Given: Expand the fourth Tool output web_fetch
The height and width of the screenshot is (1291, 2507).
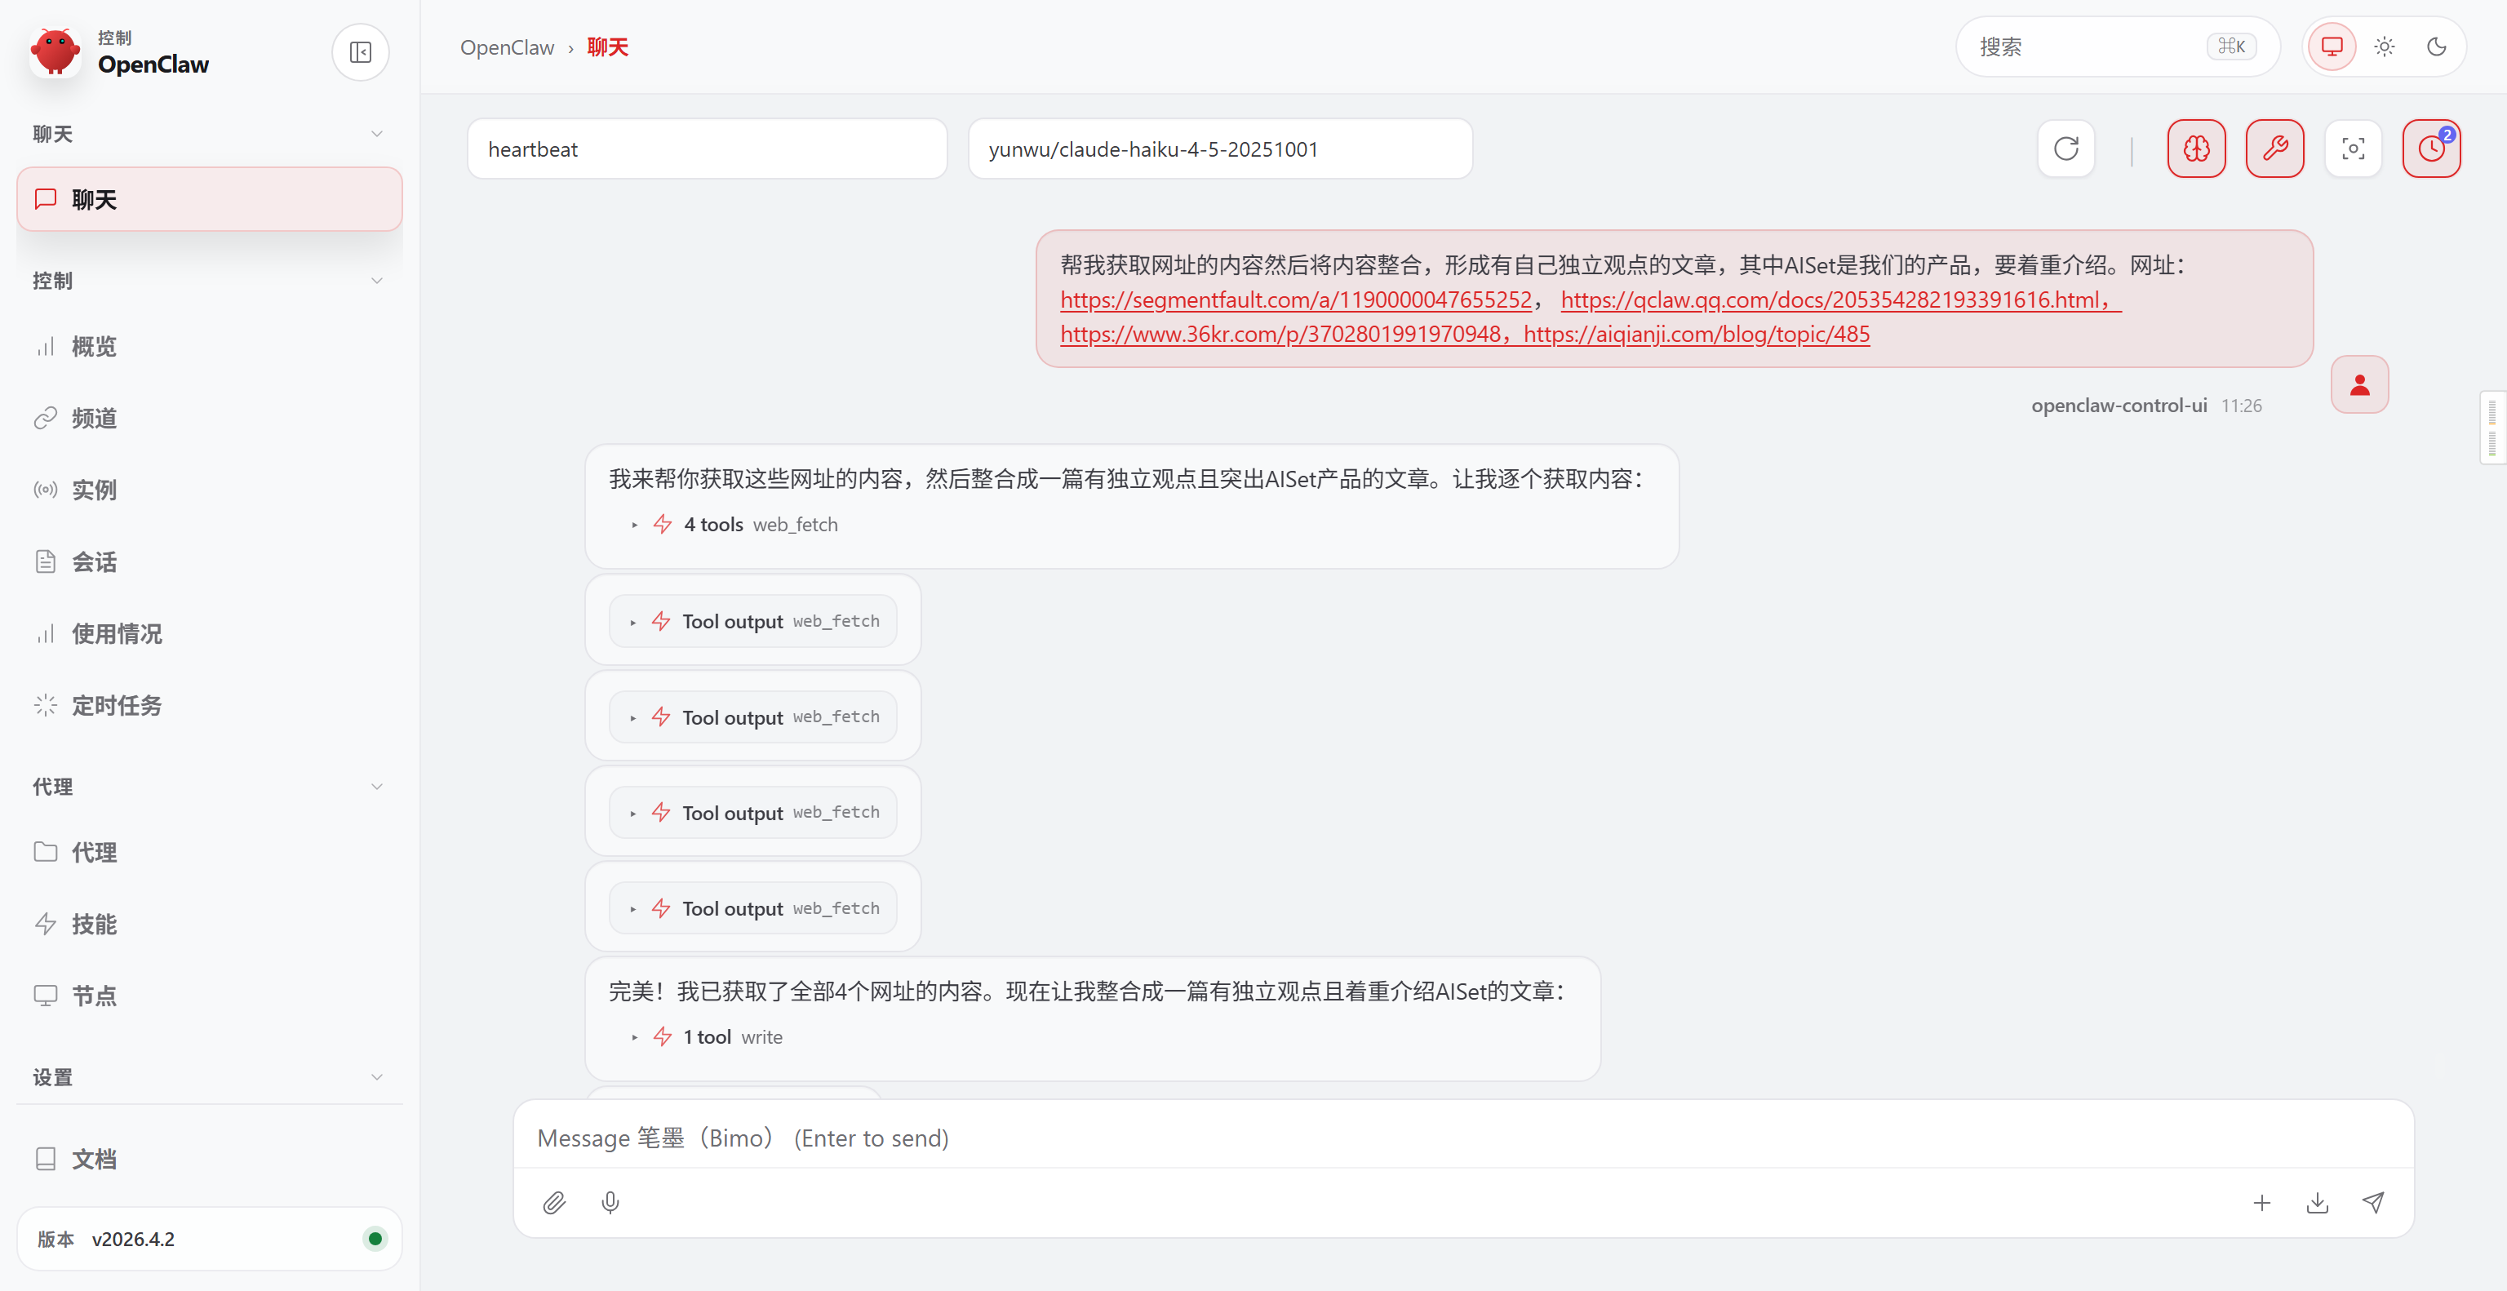Looking at the screenshot, I should point(753,907).
